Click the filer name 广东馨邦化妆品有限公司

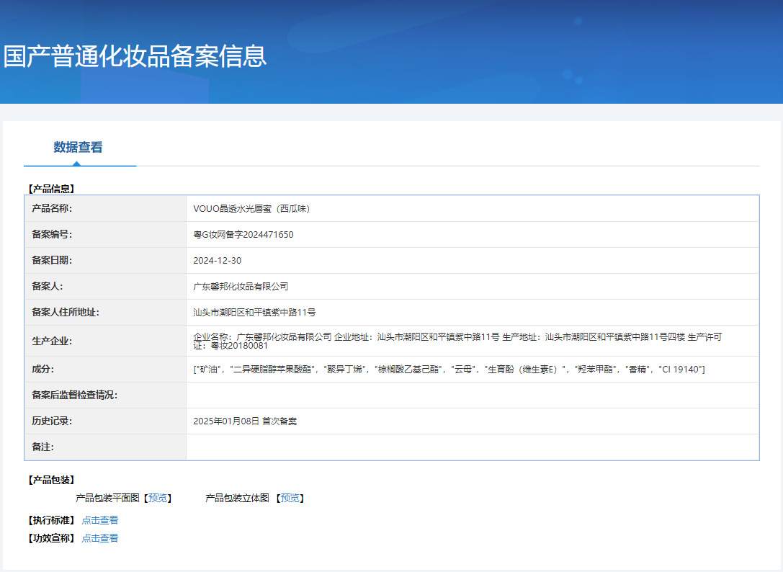point(241,287)
